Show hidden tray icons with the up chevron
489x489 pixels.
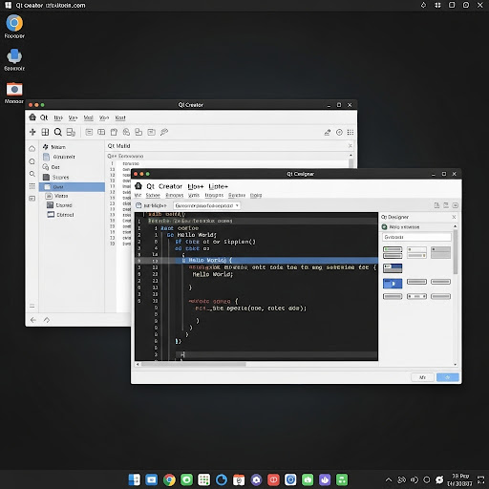click(x=389, y=479)
